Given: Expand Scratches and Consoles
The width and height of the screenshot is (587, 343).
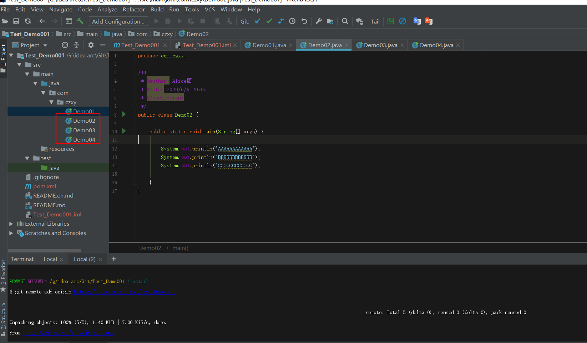Looking at the screenshot, I should [11, 233].
